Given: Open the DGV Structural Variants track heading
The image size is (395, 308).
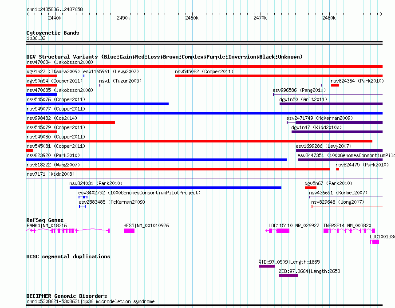Looking at the screenshot, I should coord(165,57).
